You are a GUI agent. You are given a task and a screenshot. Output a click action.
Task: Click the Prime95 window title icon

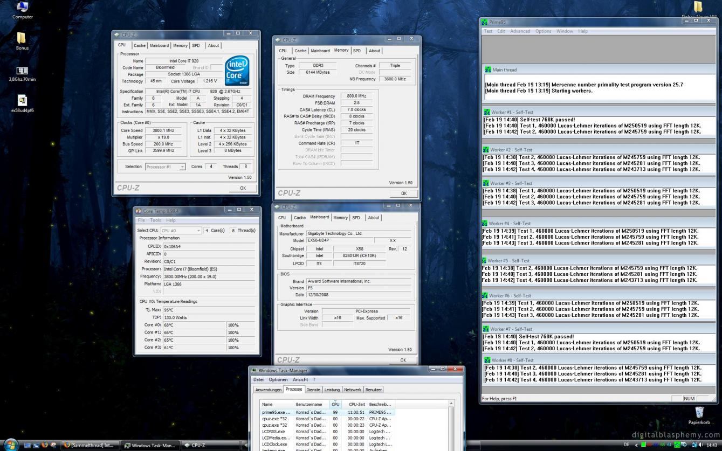pyautogui.click(x=485, y=22)
